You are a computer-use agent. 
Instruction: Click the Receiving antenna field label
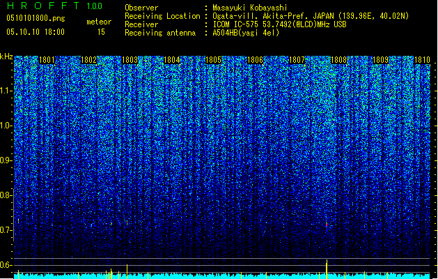pyautogui.click(x=160, y=33)
